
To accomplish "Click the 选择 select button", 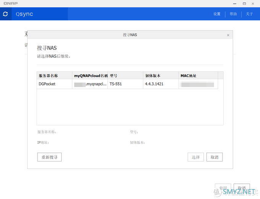I will tap(196, 157).
